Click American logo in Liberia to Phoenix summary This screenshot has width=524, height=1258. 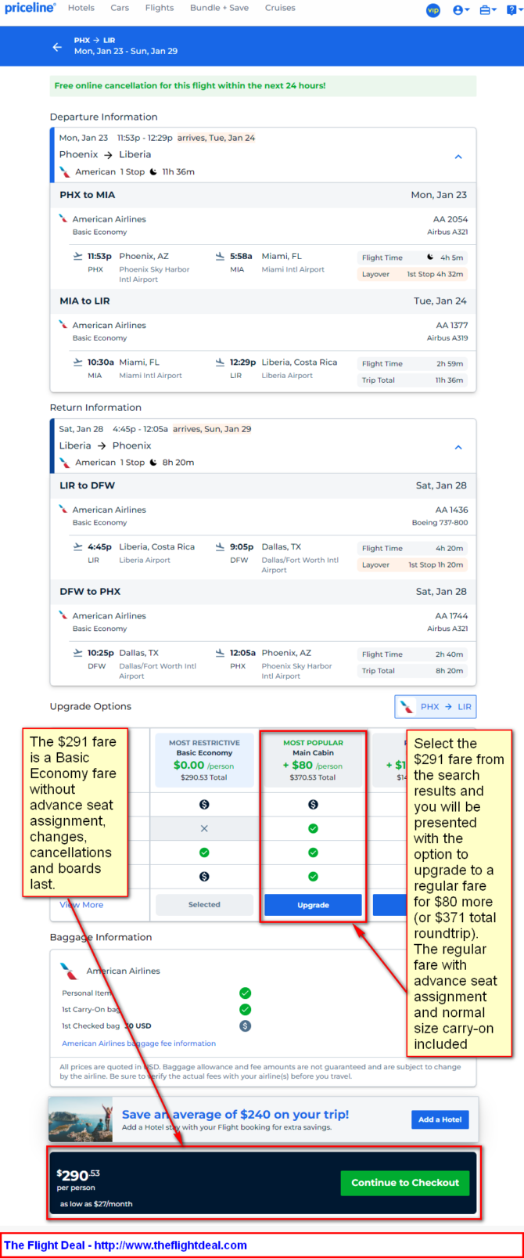tap(65, 462)
